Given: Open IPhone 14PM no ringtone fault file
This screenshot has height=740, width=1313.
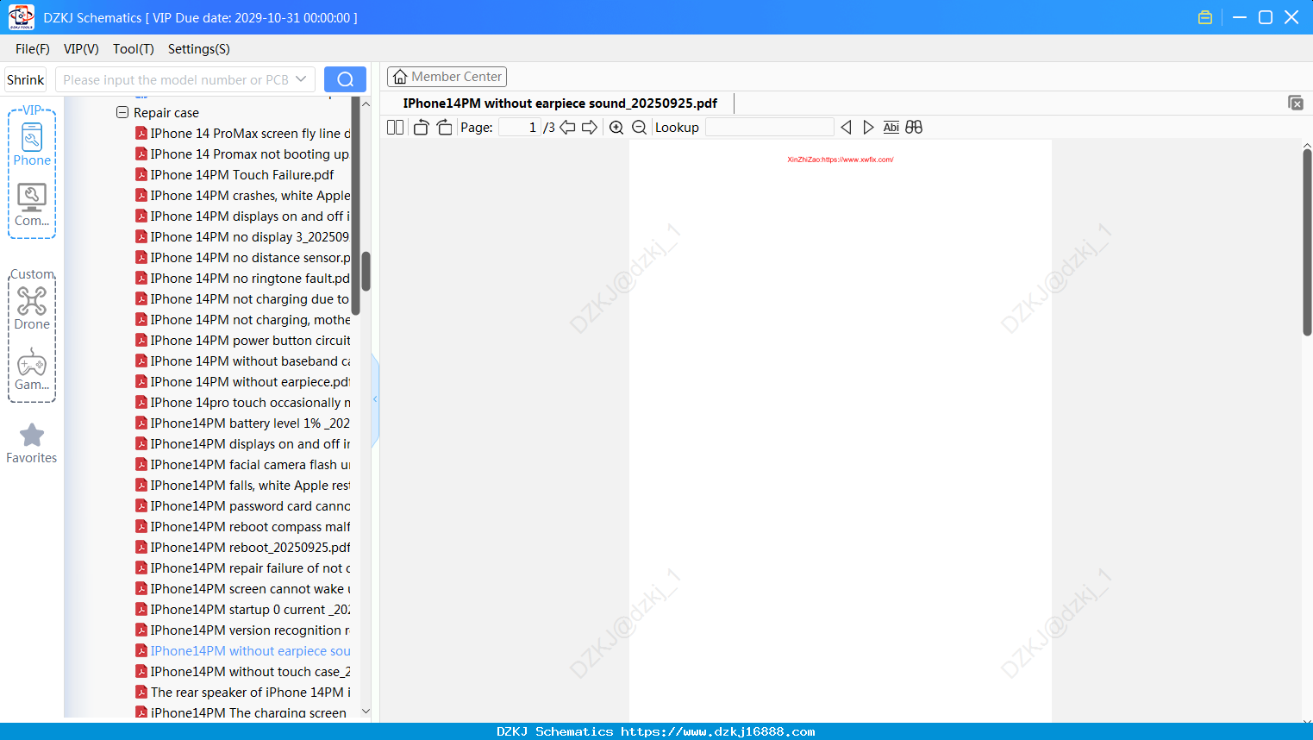Looking at the screenshot, I should click(x=243, y=279).
